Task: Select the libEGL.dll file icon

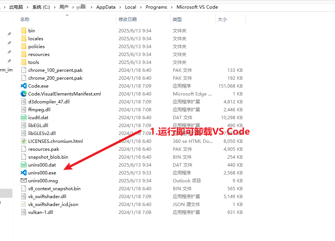Action: (x=24, y=125)
